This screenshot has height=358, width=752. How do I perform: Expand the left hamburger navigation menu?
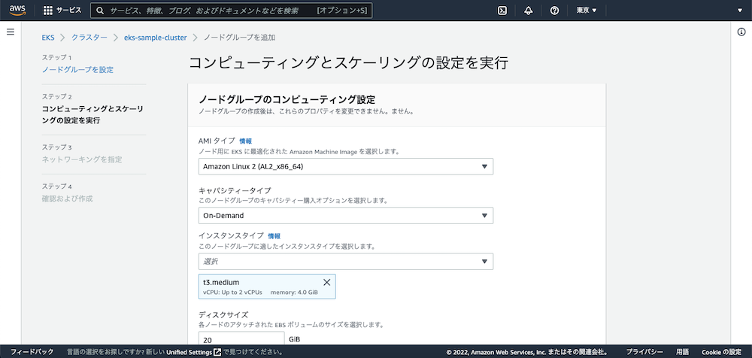pos(11,32)
